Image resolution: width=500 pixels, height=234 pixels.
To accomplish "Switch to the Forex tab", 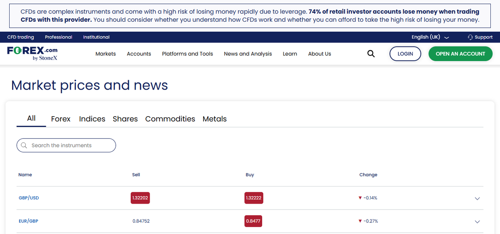I will pos(61,119).
